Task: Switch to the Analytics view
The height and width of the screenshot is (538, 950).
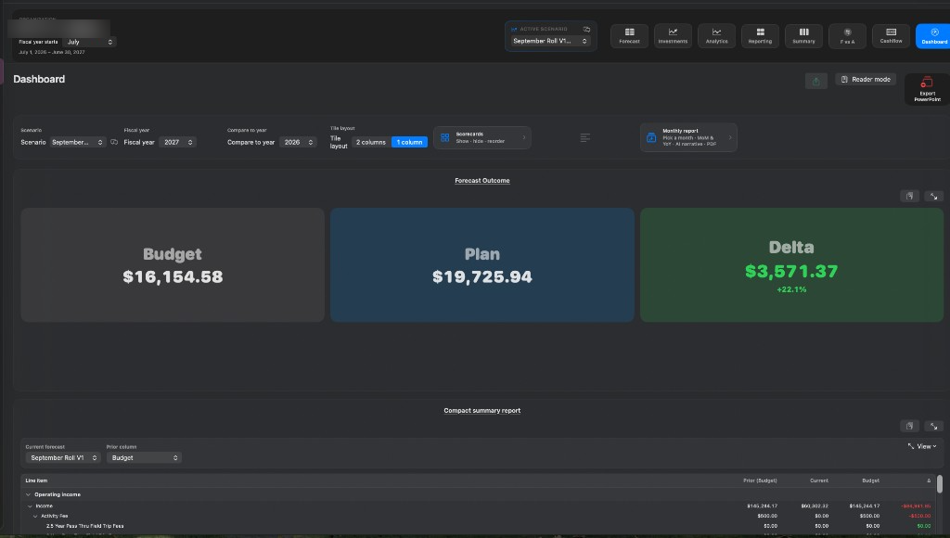Action: click(x=716, y=36)
